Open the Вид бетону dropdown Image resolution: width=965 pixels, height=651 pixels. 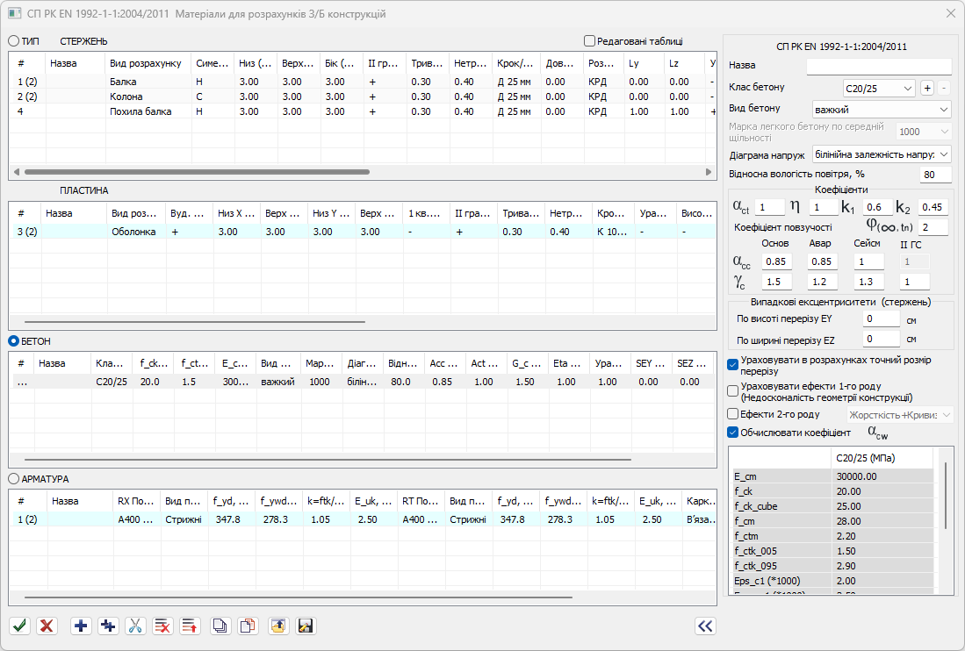coord(881,110)
